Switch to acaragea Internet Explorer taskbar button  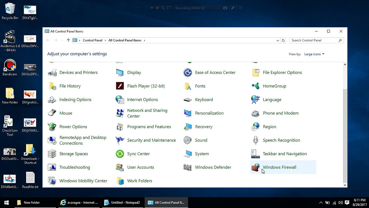point(79,203)
